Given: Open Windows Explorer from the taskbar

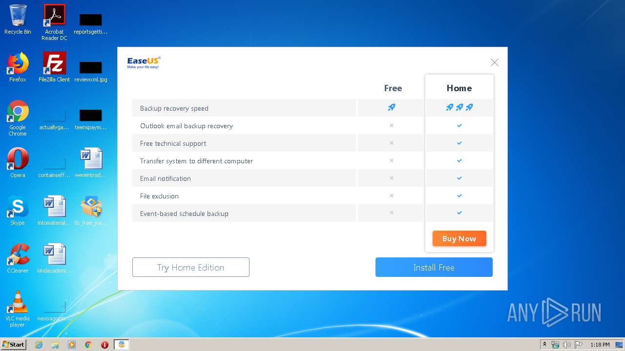Looking at the screenshot, I should 55,345.
